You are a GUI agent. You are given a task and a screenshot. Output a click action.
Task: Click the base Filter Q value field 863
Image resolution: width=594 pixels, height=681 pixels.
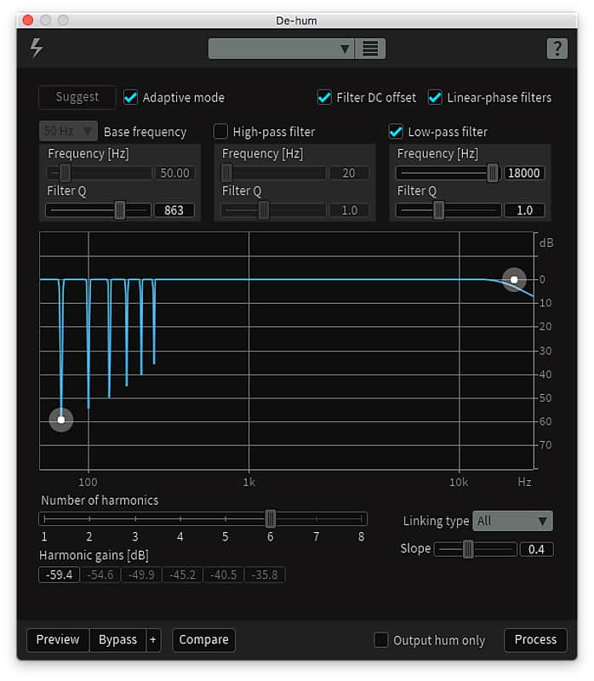click(174, 210)
